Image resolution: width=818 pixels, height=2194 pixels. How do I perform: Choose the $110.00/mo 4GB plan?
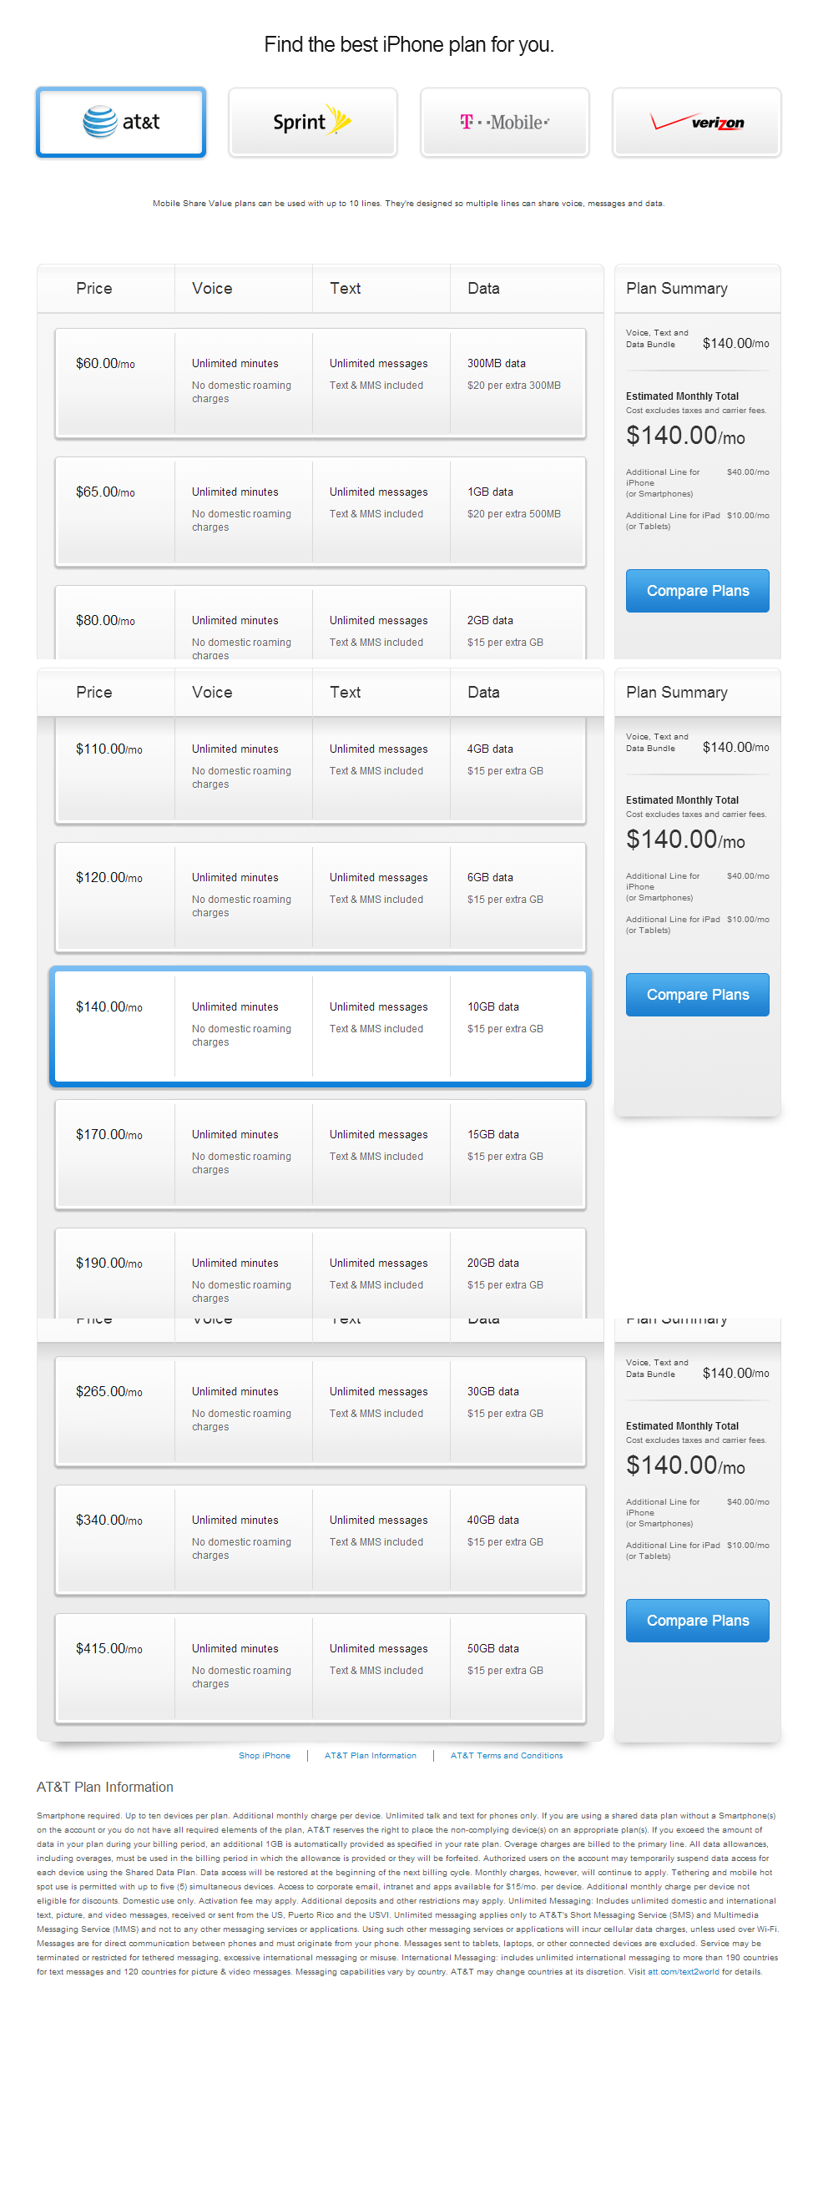(x=321, y=770)
